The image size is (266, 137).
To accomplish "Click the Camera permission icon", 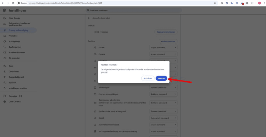I will pyautogui.click(x=95, y=54).
